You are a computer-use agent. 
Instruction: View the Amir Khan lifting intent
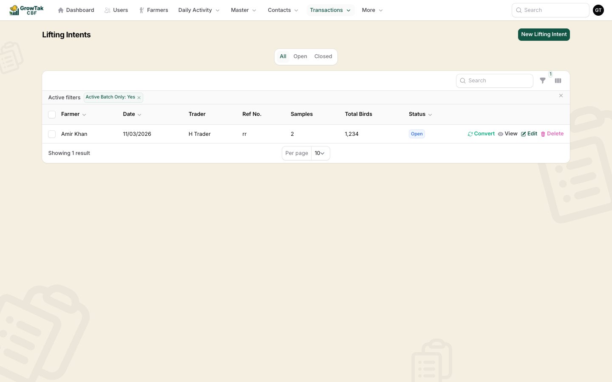pyautogui.click(x=507, y=134)
